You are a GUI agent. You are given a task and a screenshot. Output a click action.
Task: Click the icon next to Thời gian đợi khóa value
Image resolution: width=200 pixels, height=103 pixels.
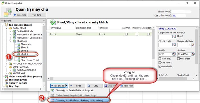click(193, 45)
